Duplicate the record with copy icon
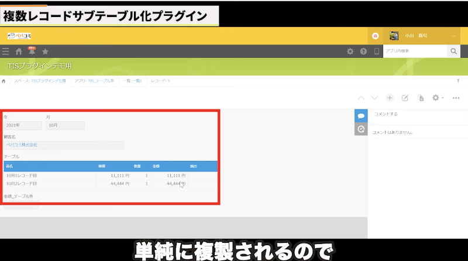The width and height of the screenshot is (468, 261). tap(420, 98)
